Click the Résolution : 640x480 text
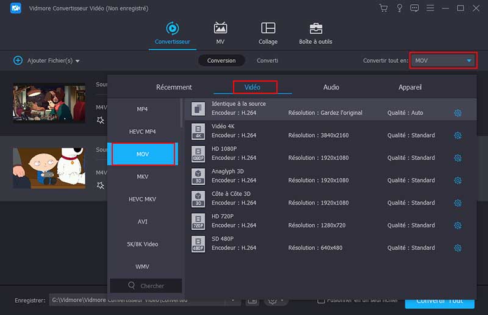The width and height of the screenshot is (488, 315). click(x=315, y=248)
